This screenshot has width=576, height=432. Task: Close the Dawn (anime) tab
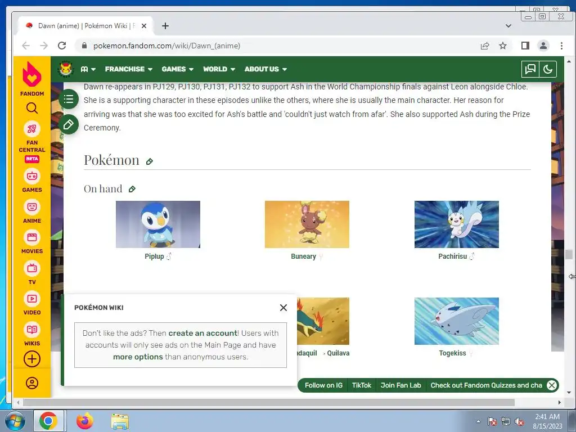[144, 26]
